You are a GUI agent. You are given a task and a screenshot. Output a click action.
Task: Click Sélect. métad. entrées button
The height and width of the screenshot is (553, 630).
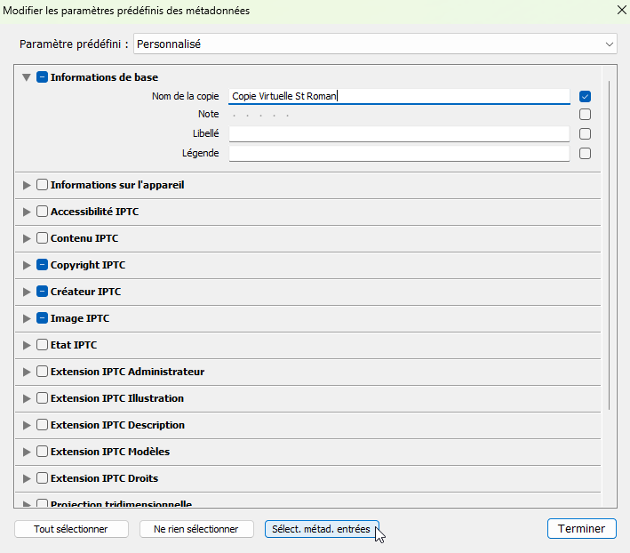322,529
